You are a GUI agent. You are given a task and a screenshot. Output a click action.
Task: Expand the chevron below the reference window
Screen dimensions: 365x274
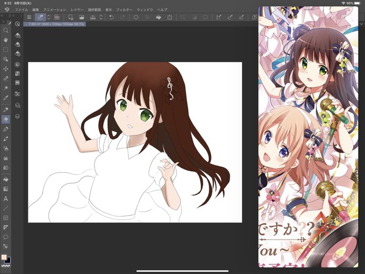pos(361,24)
